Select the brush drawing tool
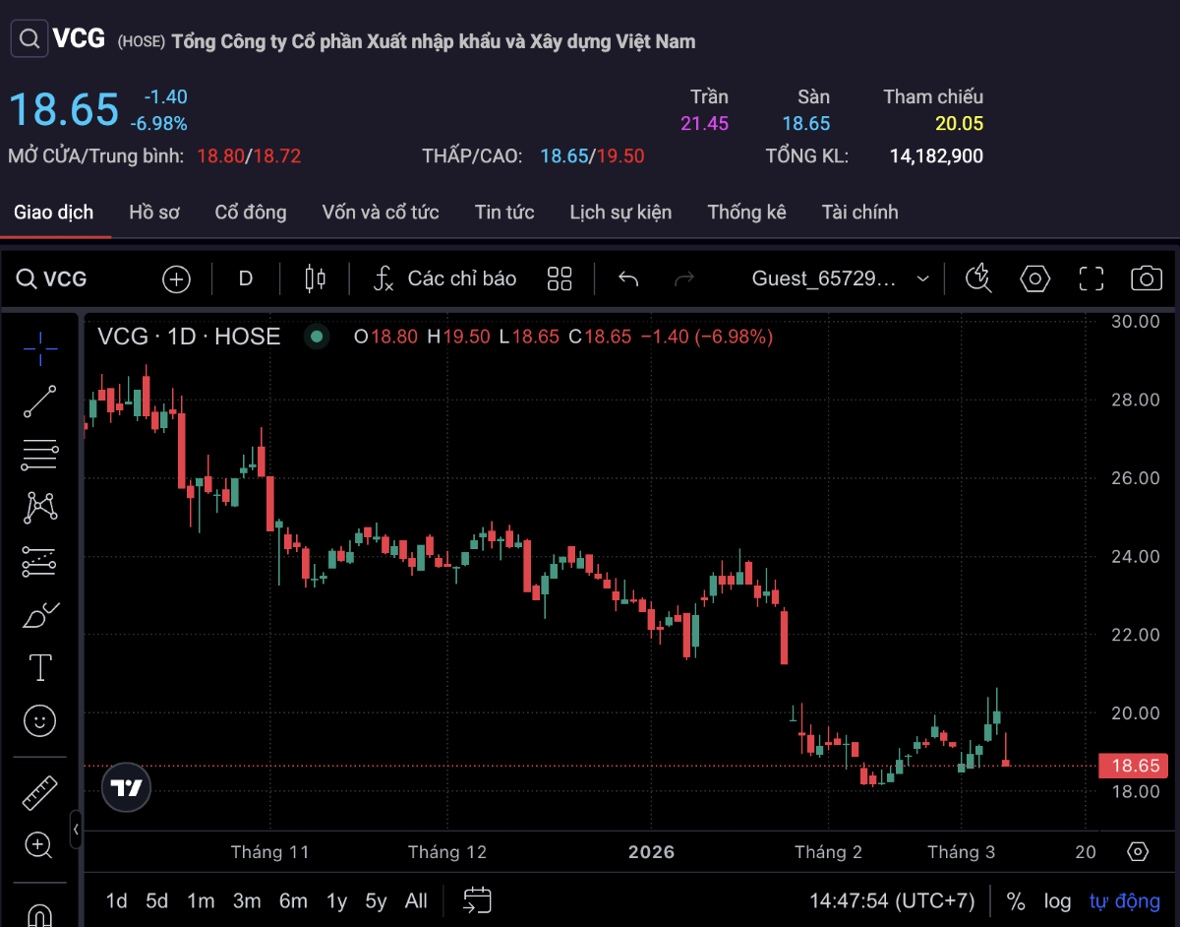 39,615
